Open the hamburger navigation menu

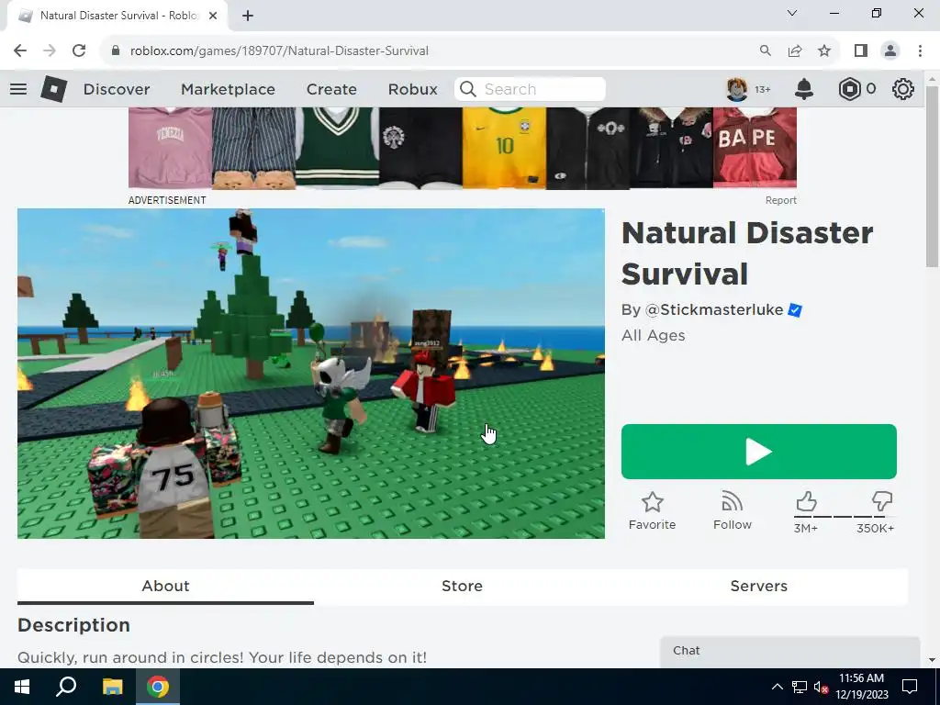pos(18,89)
